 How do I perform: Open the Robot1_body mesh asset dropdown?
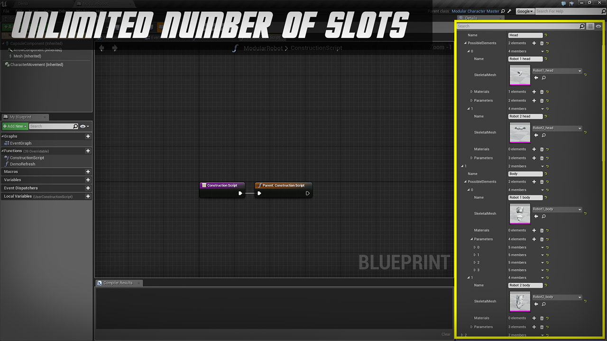(x=557, y=209)
